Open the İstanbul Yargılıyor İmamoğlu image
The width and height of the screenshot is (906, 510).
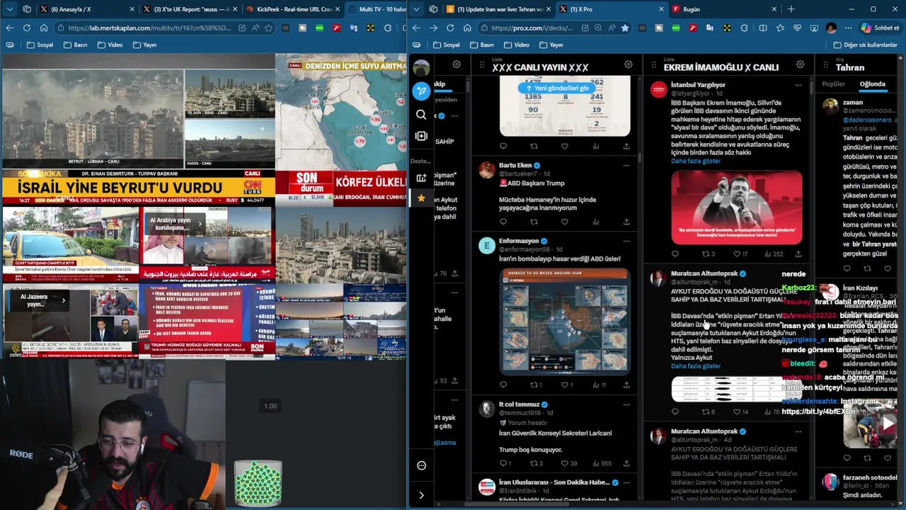tap(736, 208)
